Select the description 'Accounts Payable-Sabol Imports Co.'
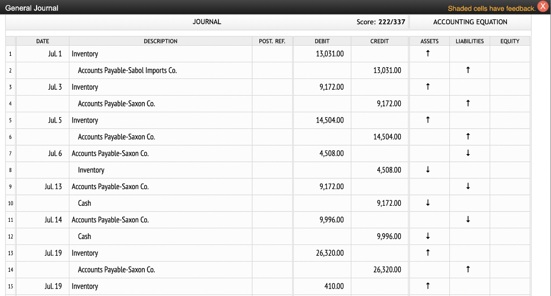 [x=127, y=70]
